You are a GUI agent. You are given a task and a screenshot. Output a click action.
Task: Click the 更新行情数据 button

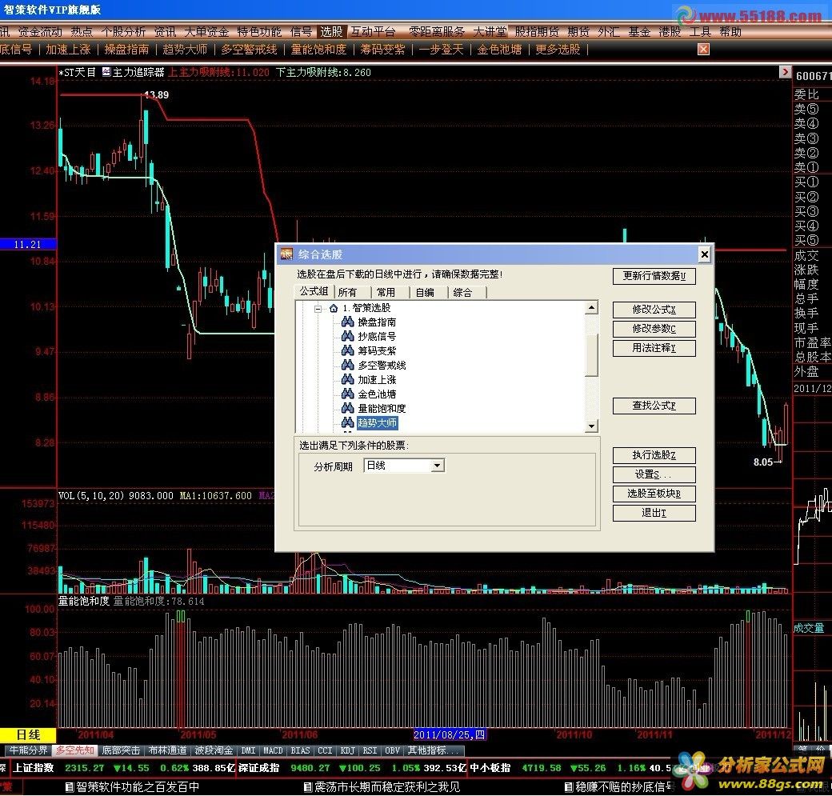click(x=654, y=276)
